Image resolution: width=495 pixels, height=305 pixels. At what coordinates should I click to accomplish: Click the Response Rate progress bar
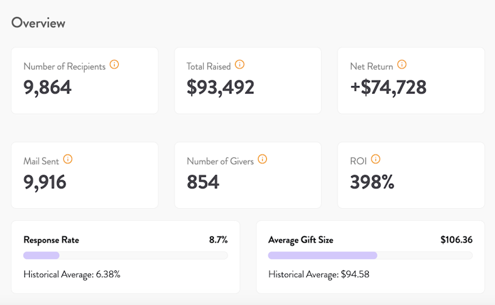(x=126, y=256)
